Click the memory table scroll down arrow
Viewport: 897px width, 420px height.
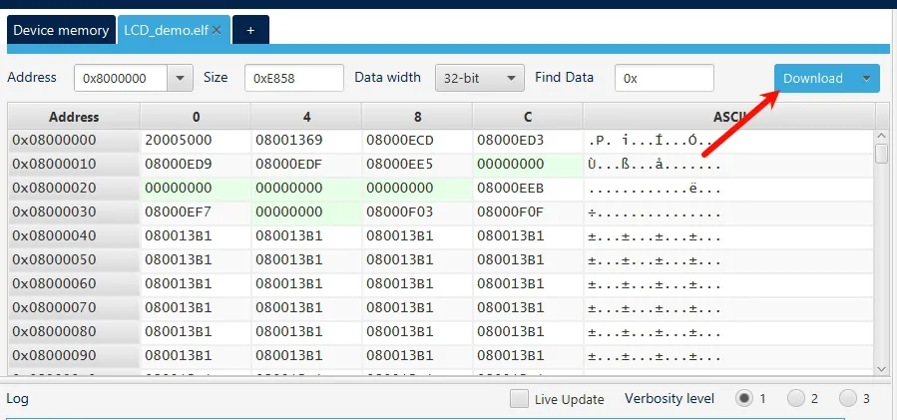click(x=882, y=368)
